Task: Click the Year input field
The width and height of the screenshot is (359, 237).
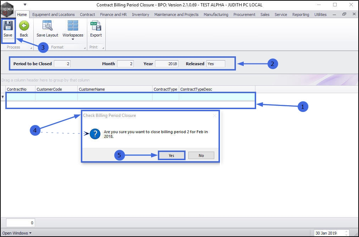Action: [167, 64]
